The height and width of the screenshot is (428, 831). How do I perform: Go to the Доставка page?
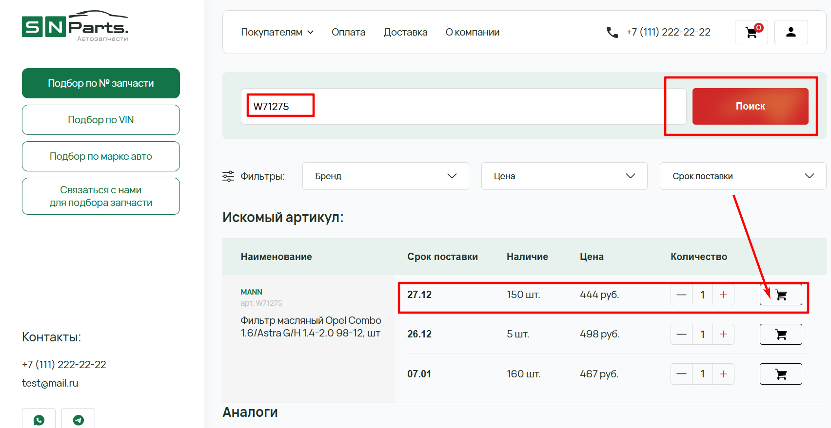[x=405, y=32]
